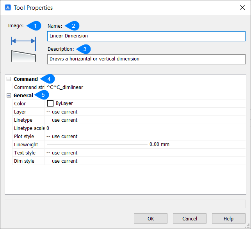Close the Tool Properties dialog
The image size is (251, 229).
[x=242, y=7]
